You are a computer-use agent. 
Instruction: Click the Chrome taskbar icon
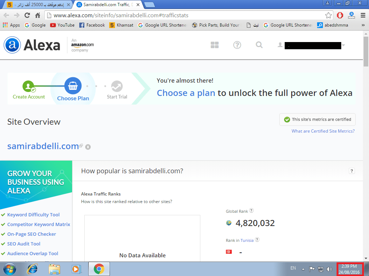click(99, 269)
